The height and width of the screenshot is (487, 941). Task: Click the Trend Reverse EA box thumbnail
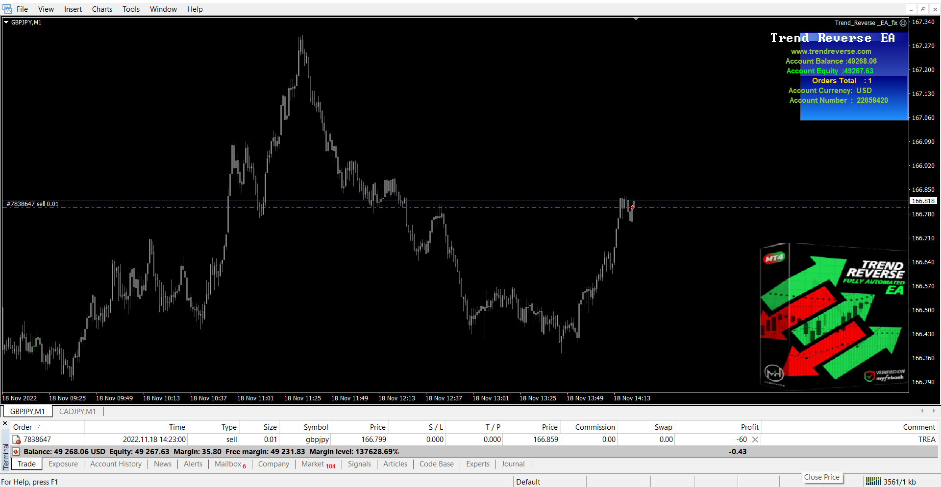pyautogui.click(x=833, y=317)
